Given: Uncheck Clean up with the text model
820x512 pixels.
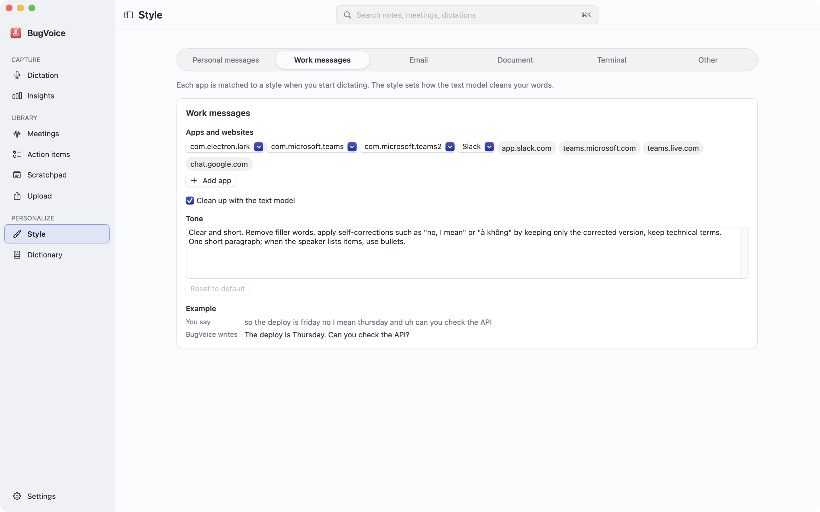Looking at the screenshot, I should pyautogui.click(x=190, y=201).
